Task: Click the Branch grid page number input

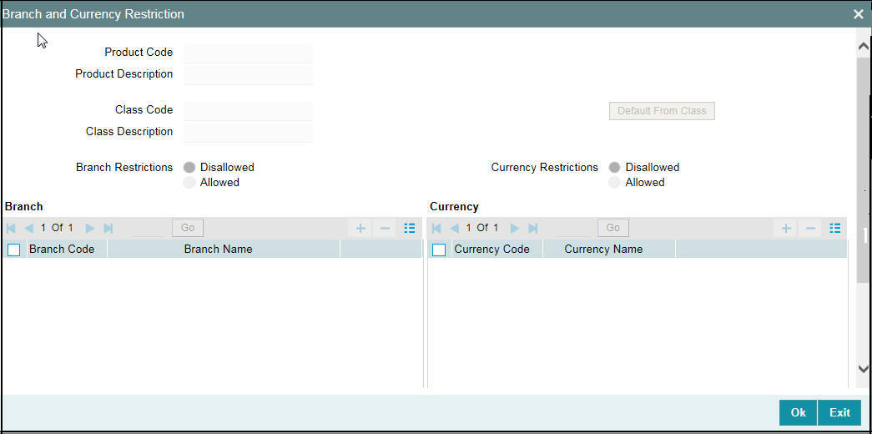Action: [149, 228]
